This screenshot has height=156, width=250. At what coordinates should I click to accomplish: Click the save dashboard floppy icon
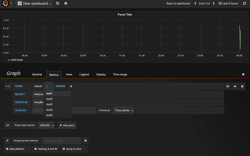coord(58,3)
